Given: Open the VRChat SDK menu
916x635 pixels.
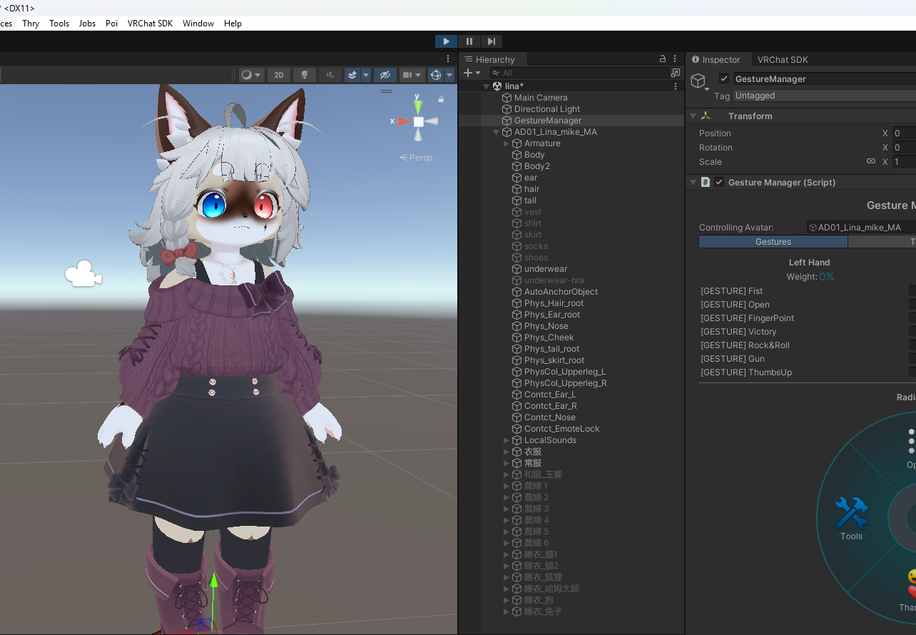Looking at the screenshot, I should coord(150,24).
